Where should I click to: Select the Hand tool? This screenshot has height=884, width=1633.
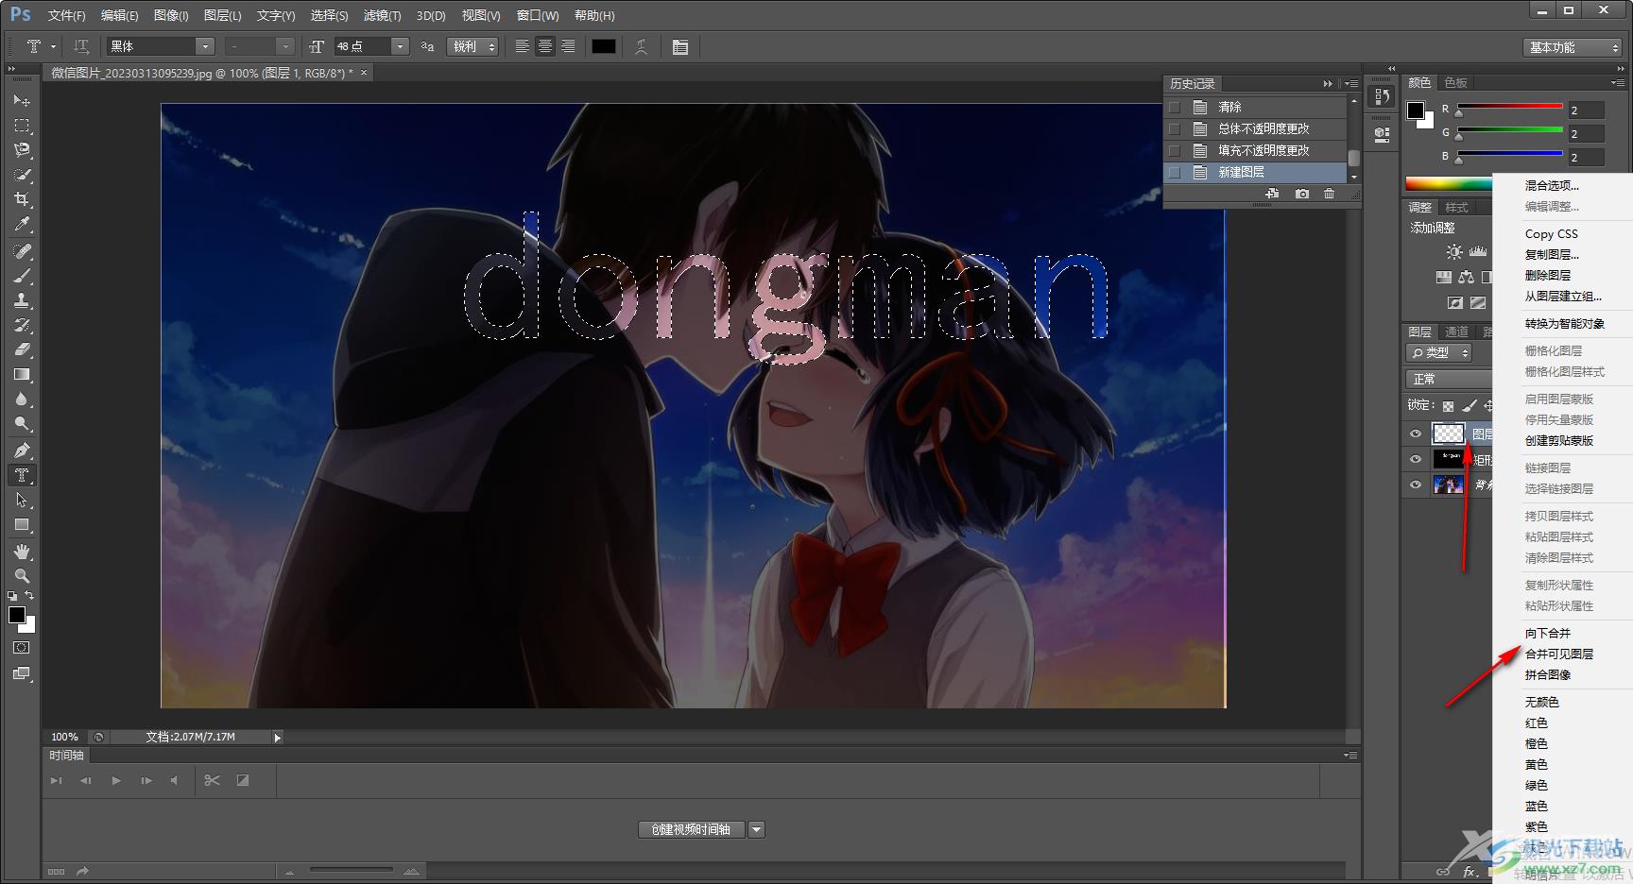point(22,552)
